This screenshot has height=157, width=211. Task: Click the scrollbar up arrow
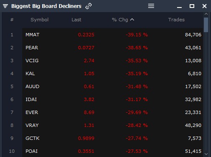[x=206, y=14]
